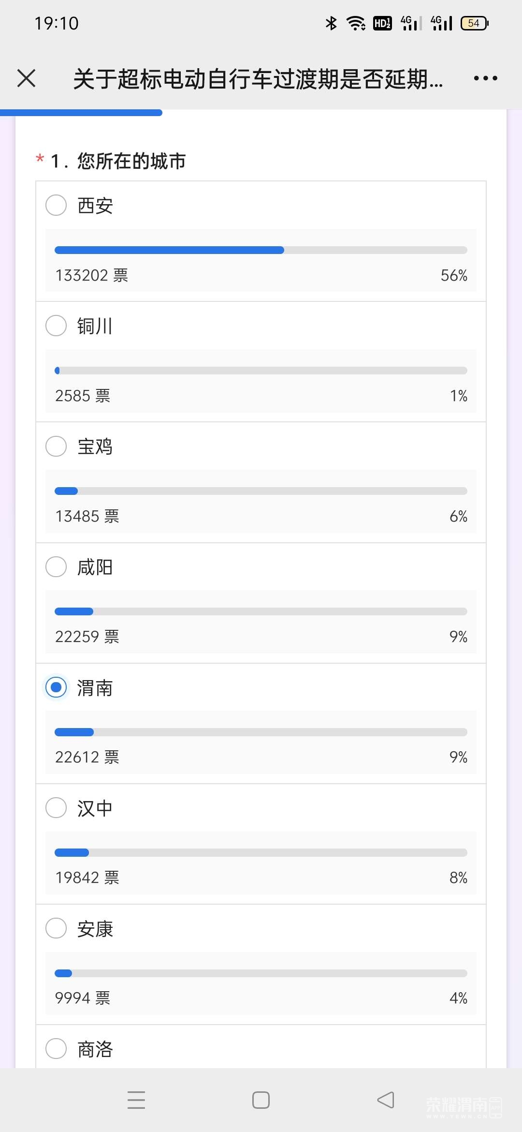The width and height of the screenshot is (522, 1132).
Task: Tap the survey title text in header
Action: click(x=258, y=79)
